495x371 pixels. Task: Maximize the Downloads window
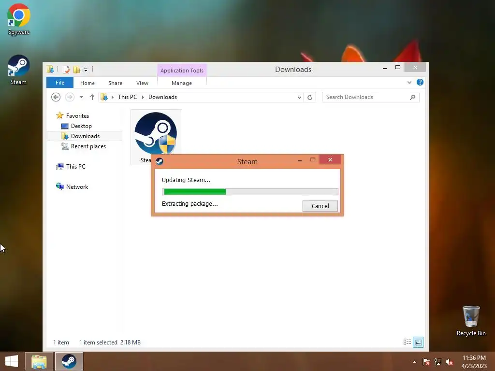(x=398, y=67)
